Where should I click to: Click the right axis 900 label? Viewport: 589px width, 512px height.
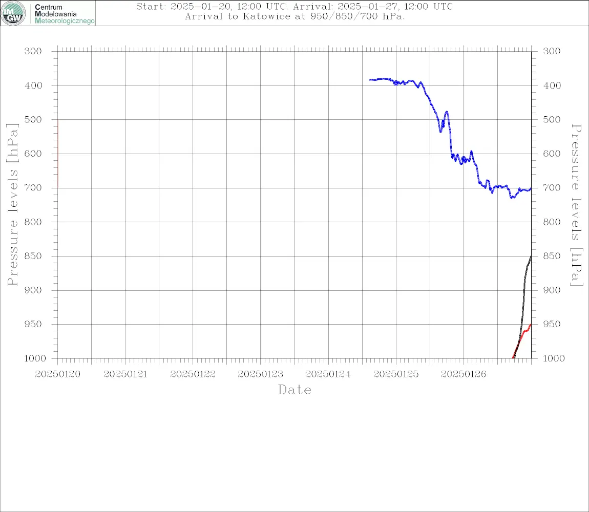(552, 290)
